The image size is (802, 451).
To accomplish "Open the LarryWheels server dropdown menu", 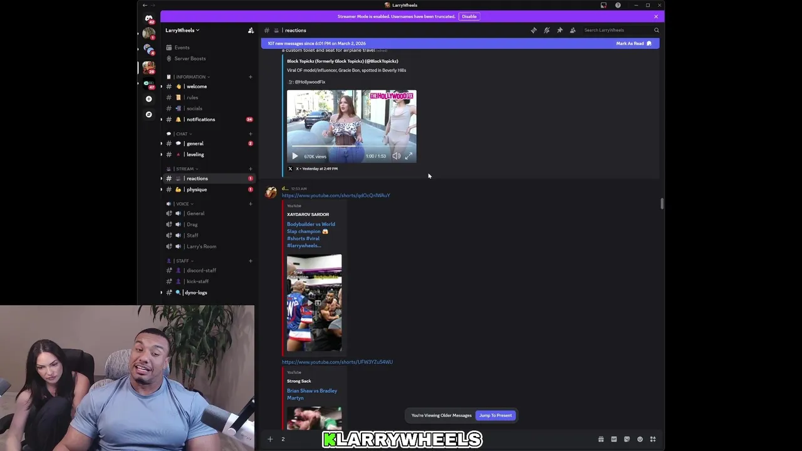I will coord(182,30).
